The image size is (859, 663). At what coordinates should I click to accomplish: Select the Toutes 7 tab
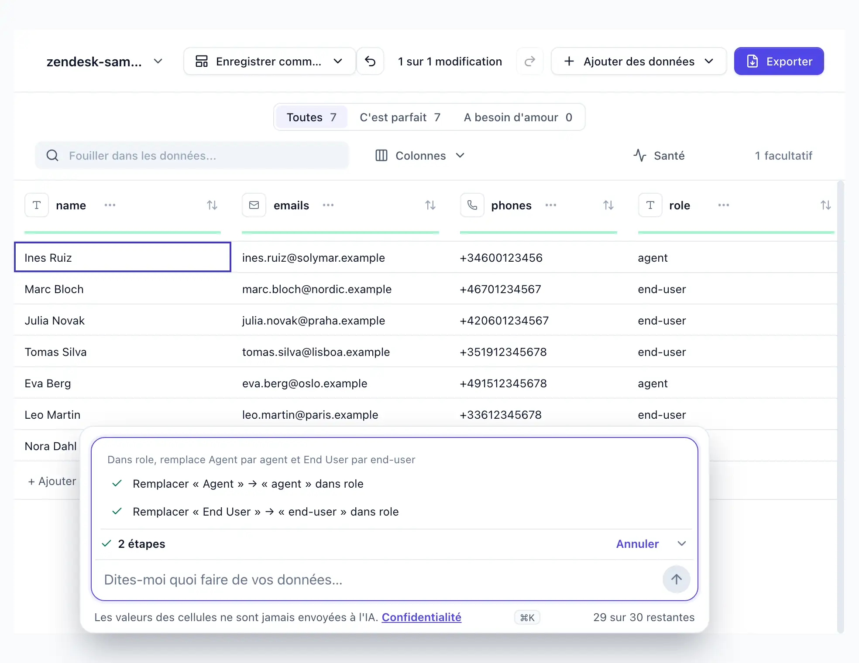[312, 117]
